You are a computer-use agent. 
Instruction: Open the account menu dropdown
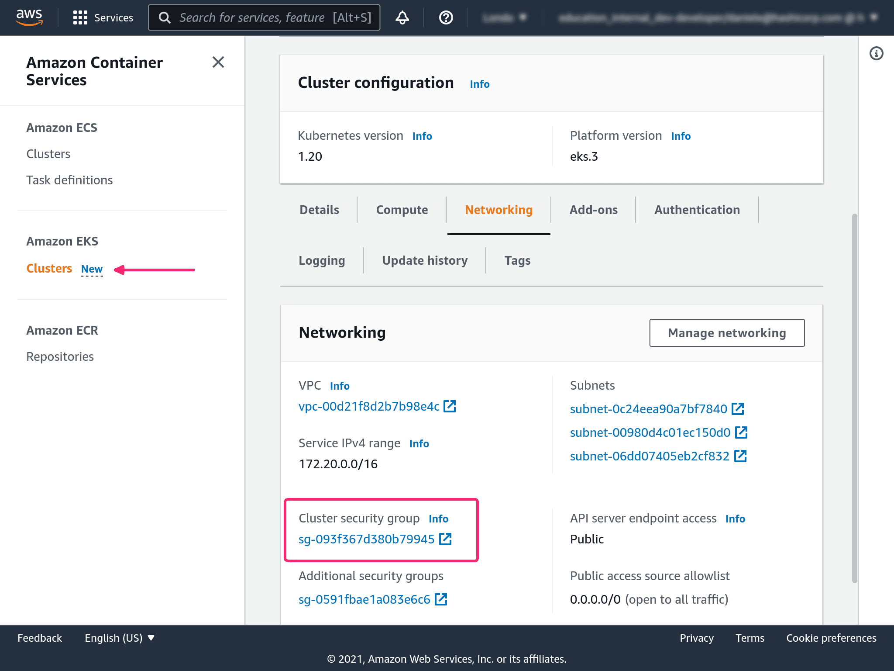pos(718,17)
